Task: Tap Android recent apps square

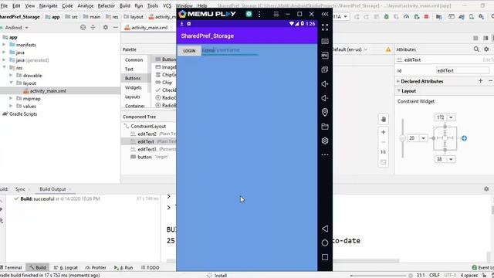Action: (x=325, y=257)
